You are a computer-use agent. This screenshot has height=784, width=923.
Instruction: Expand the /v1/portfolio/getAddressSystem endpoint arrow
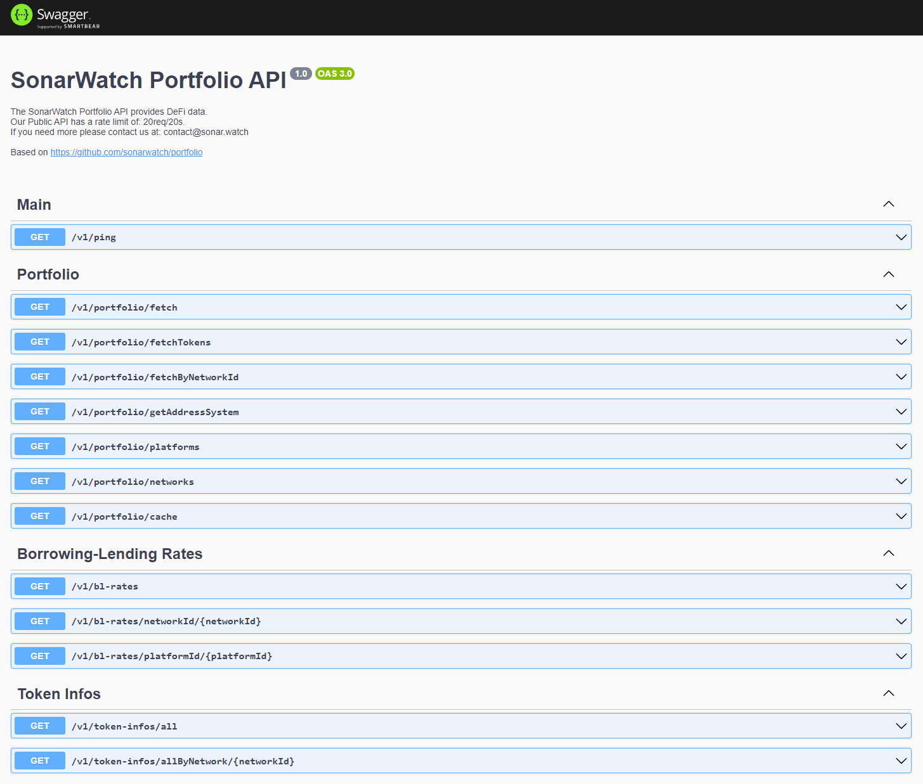(x=901, y=411)
